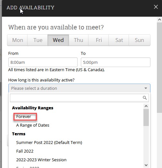Viewport: 162px width, 168px height.
Task: Toggle Thu day button
Action: point(79,40)
